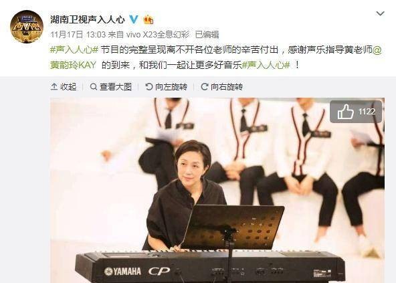Screen dimensions: 396x283
Task: Open 查看大图 to view large image
Action: coord(111,87)
